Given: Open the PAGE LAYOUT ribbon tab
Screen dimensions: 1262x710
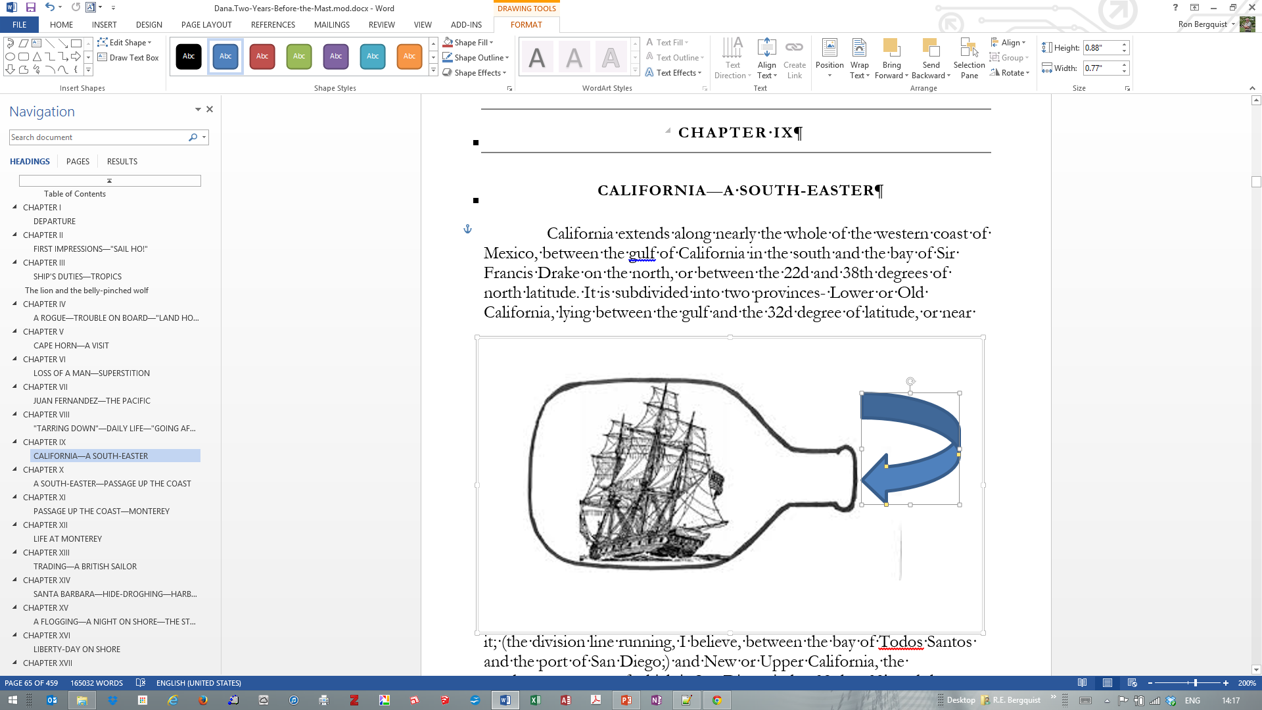Looking at the screenshot, I should coord(206,25).
